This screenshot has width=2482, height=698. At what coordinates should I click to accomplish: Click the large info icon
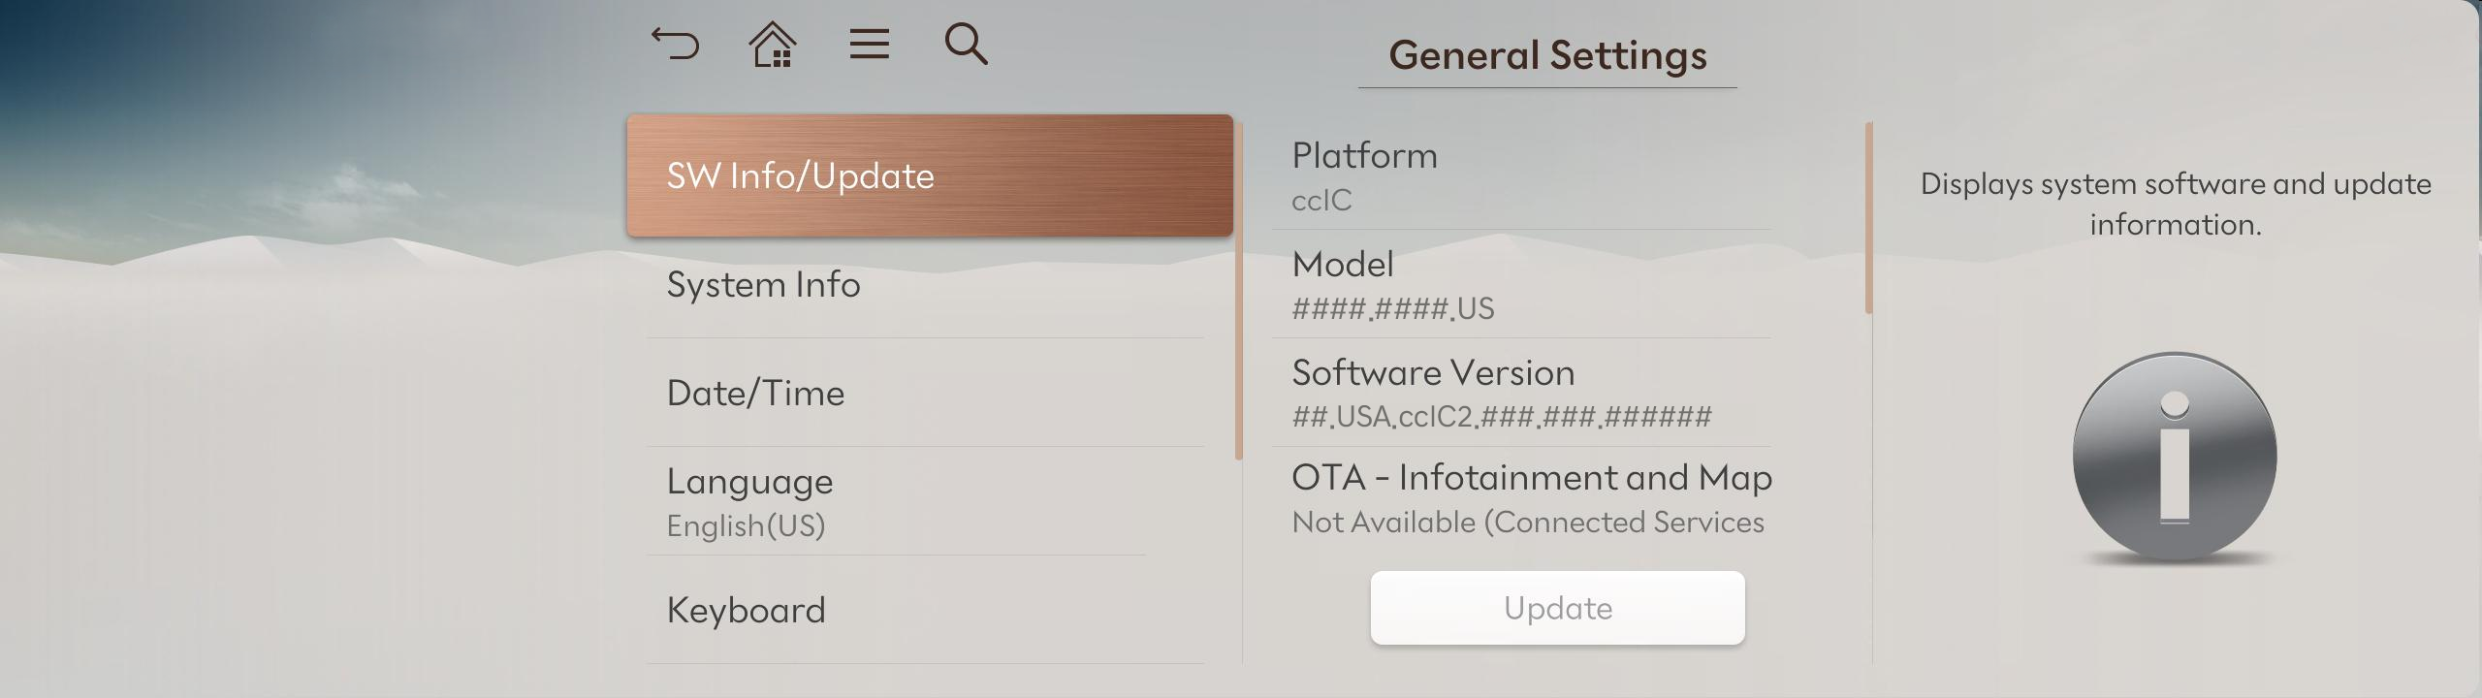(x=2174, y=456)
